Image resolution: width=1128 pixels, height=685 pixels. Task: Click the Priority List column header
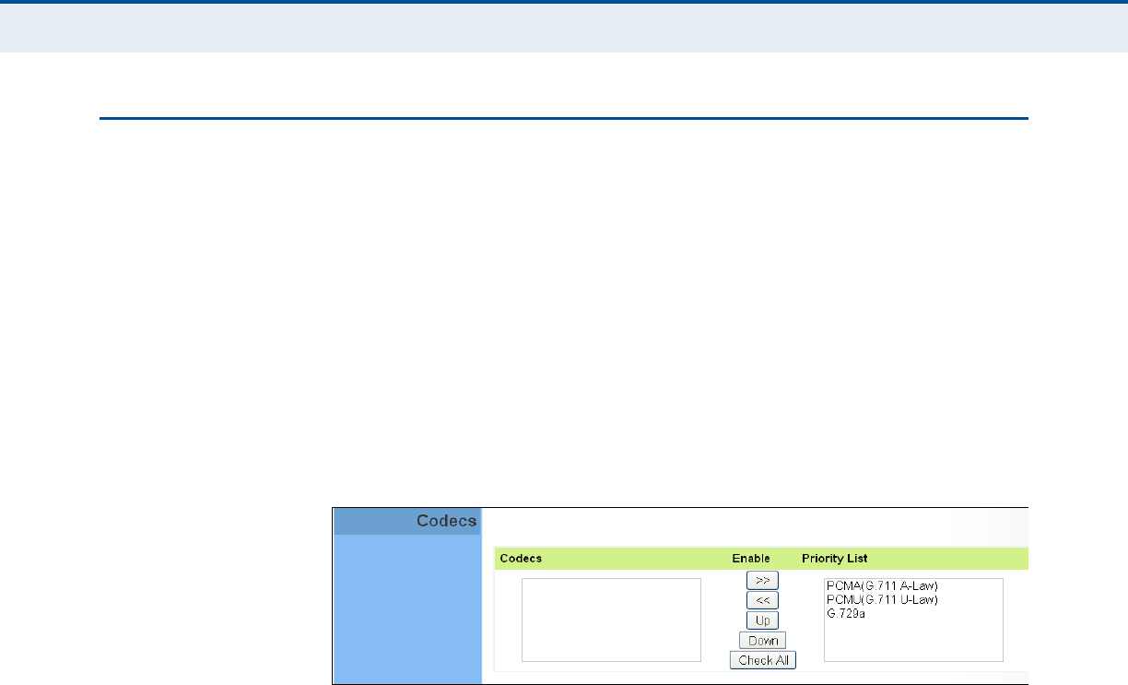click(834, 558)
